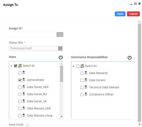
Task: Click the Compliance Officer user icon
Action: click(x=86, y=94)
